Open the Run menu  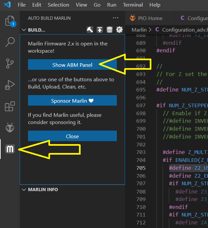(112, 5)
